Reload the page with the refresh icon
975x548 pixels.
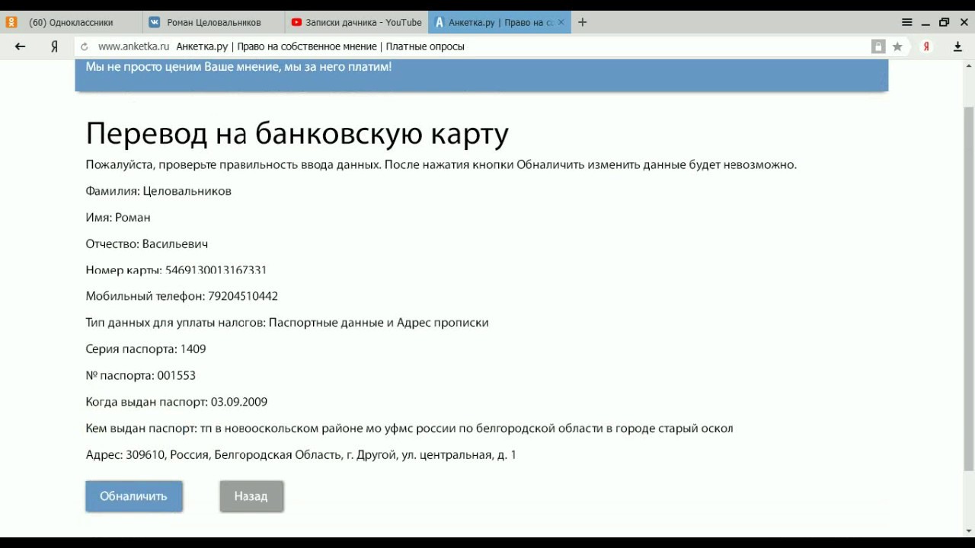point(85,46)
